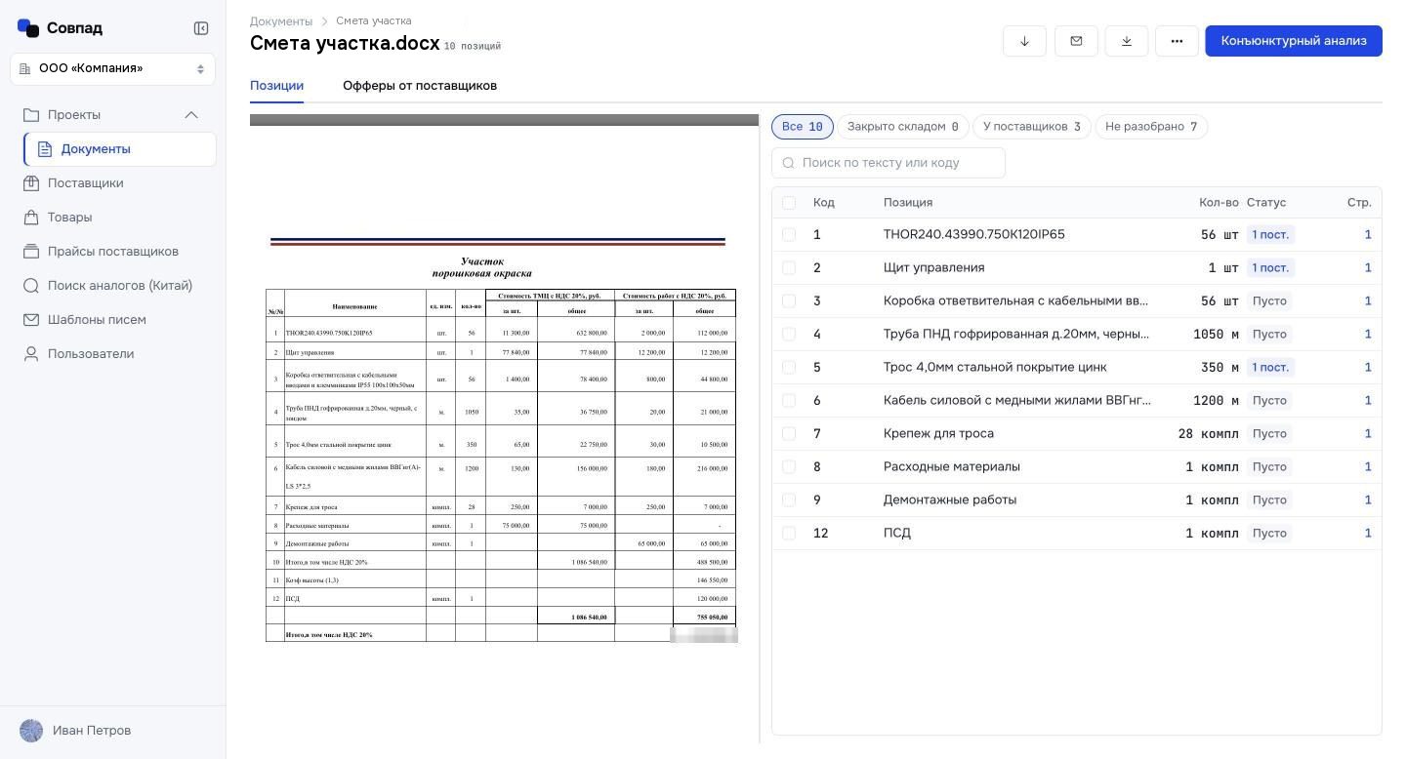Click the Пусто status on Кабель силовой row
The image size is (1406, 759).
pyautogui.click(x=1269, y=401)
